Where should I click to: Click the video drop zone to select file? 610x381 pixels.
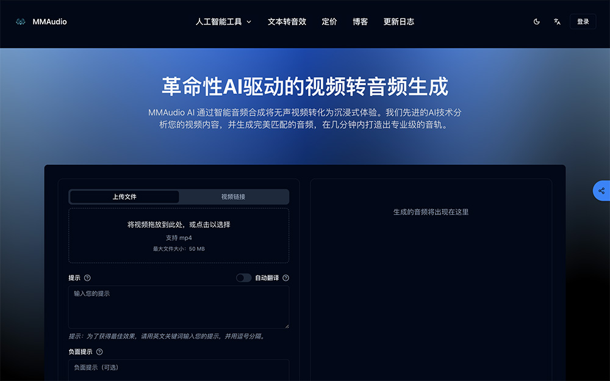click(179, 236)
